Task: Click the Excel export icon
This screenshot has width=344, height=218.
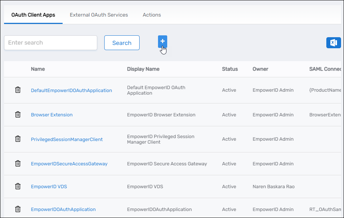Action: point(333,42)
